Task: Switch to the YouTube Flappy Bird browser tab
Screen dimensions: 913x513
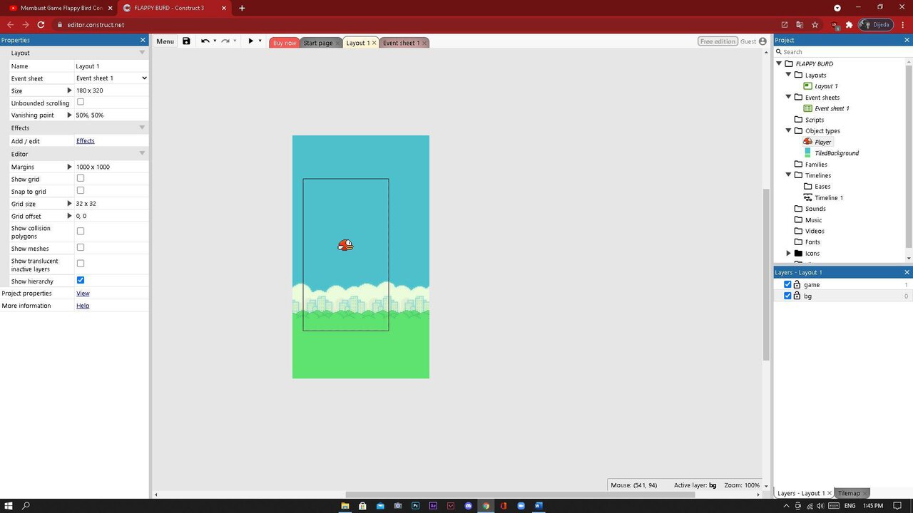Action: pos(61,8)
